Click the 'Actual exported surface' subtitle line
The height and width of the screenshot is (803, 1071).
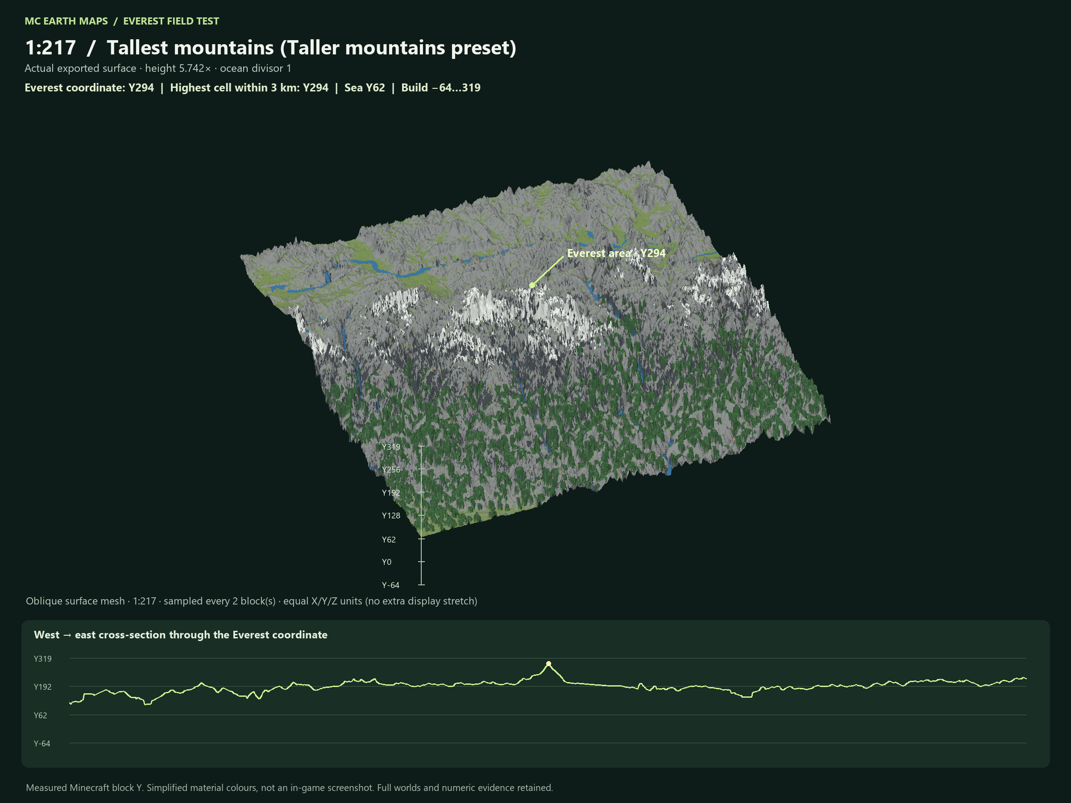click(x=158, y=68)
